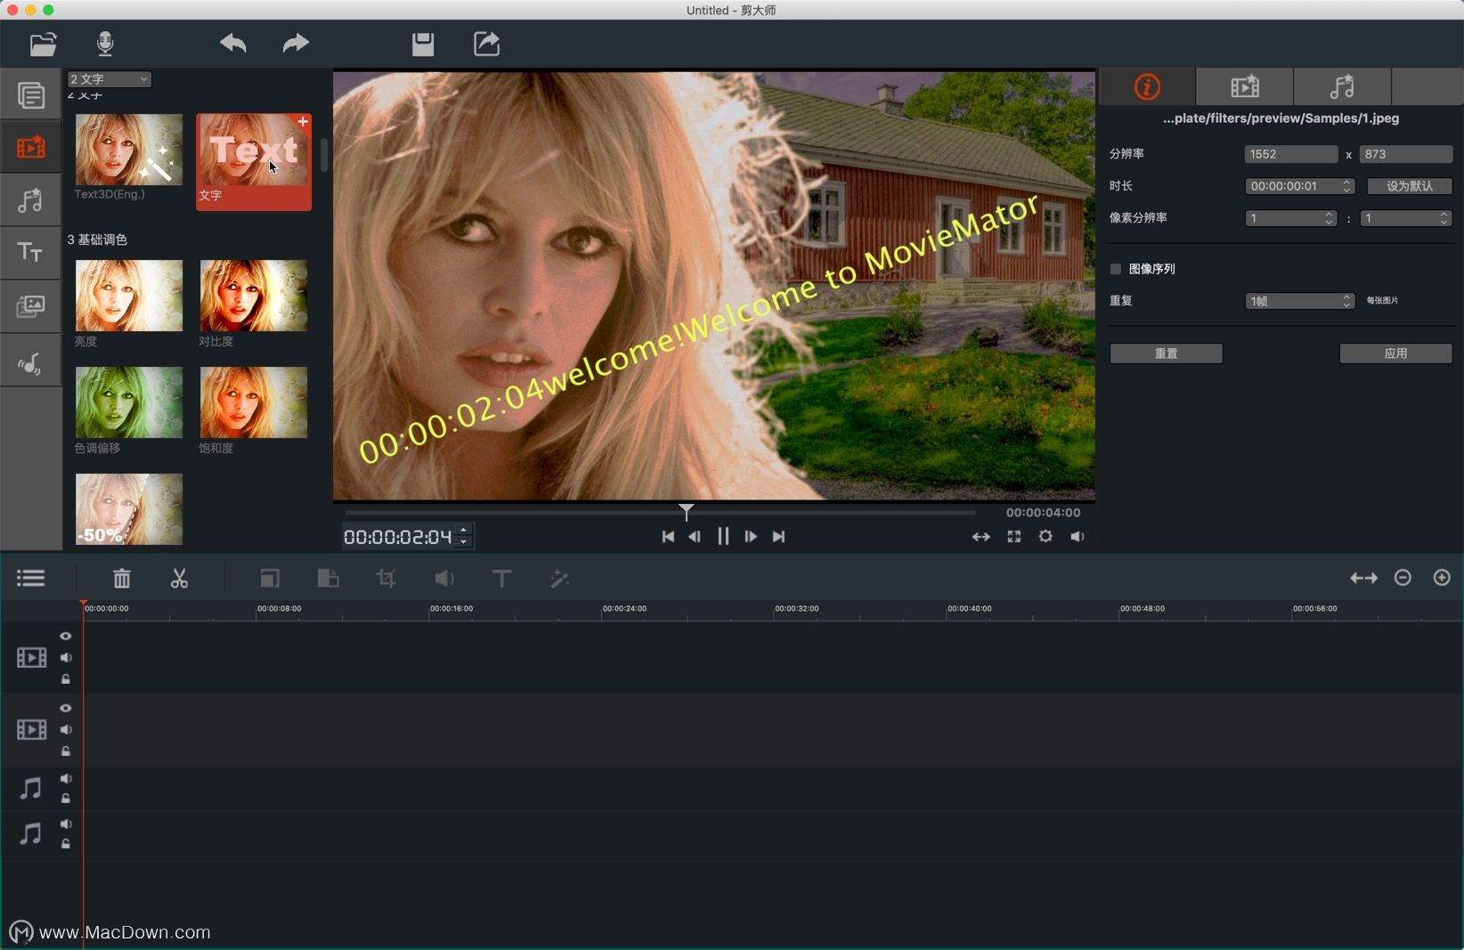Open the text tool icon in timeline toolbar
1464x950 pixels.
(x=501, y=578)
